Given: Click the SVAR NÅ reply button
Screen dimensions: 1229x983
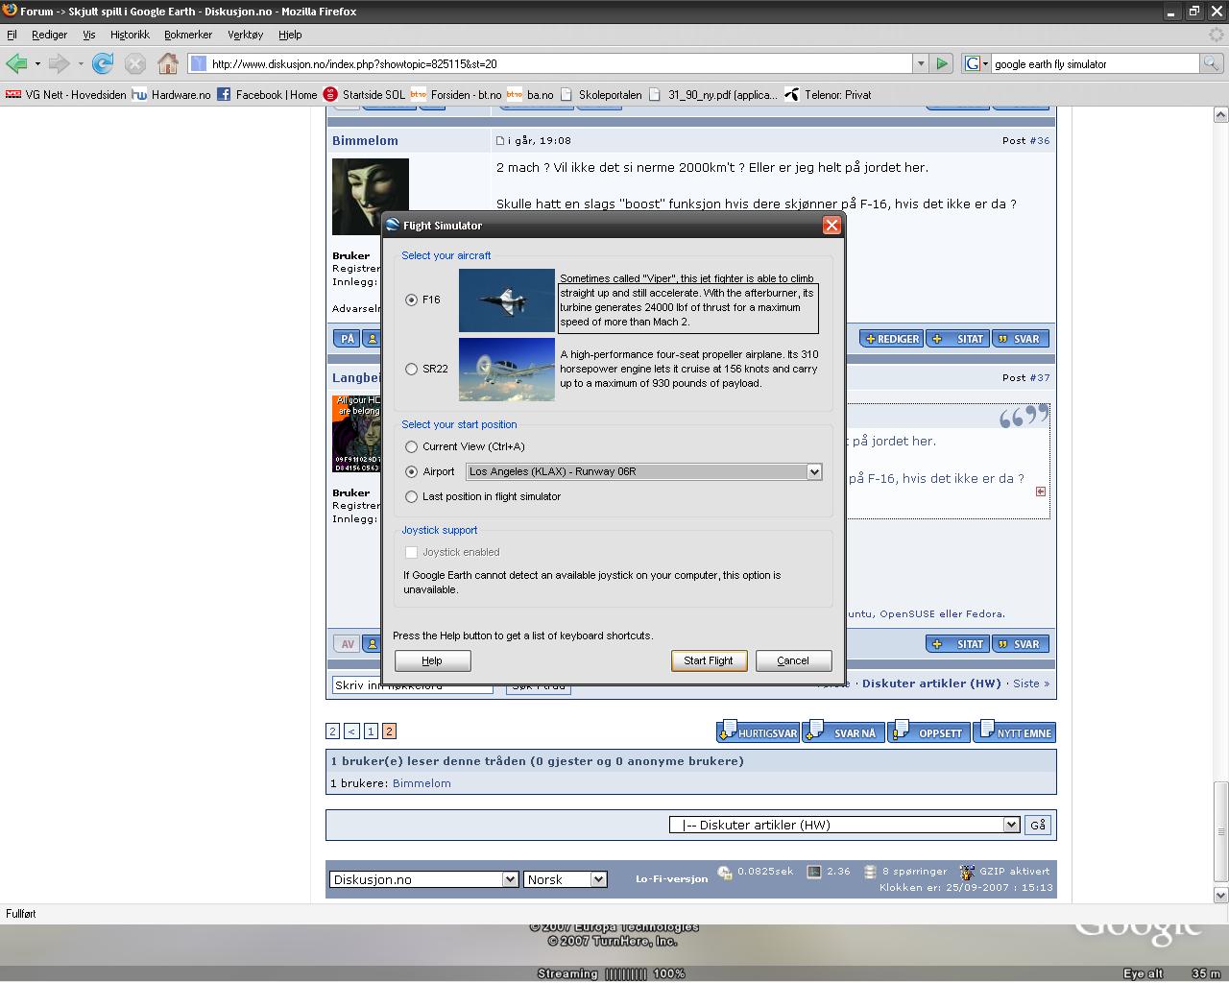Looking at the screenshot, I should [x=844, y=732].
